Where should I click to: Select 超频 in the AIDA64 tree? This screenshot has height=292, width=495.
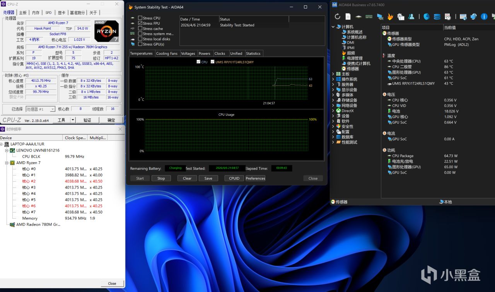(x=350, y=53)
